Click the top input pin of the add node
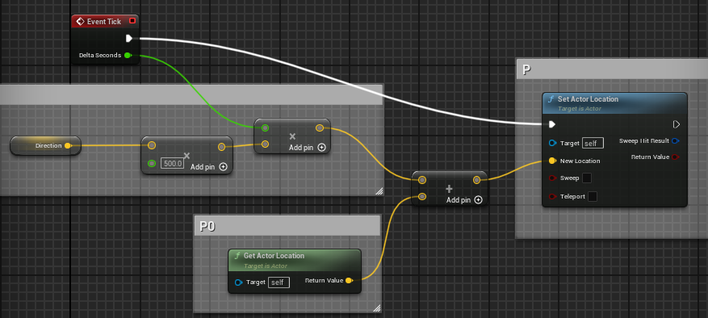708x318 pixels. [421, 180]
